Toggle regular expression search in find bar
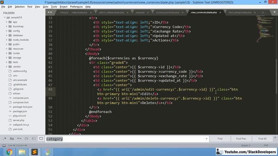 pyautogui.click(x=4, y=139)
